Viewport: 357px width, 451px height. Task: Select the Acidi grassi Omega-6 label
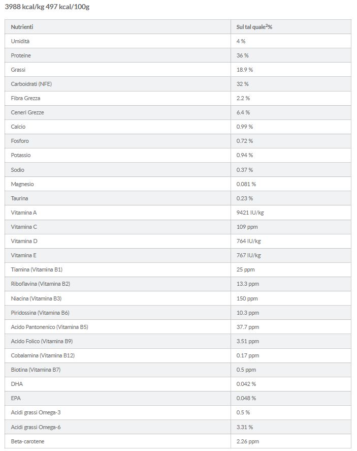[36, 427]
